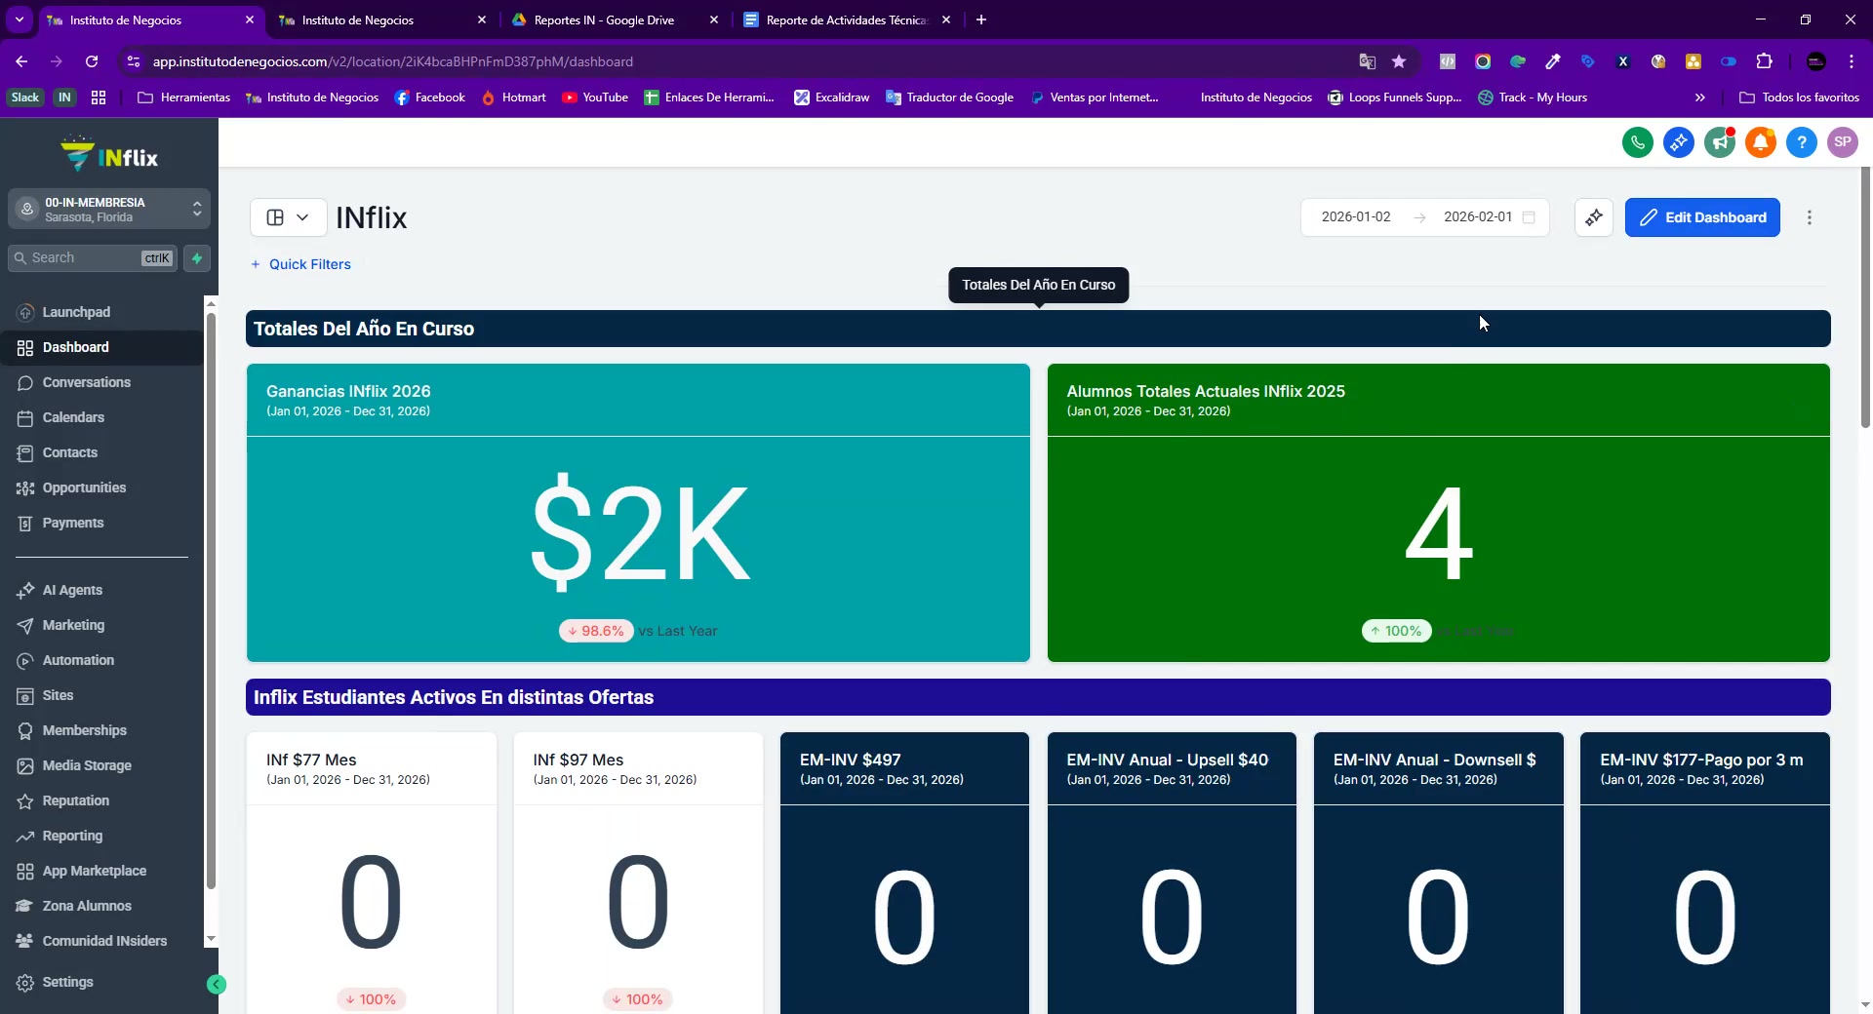The height and width of the screenshot is (1014, 1873).
Task: Open Launchpad in the sidebar
Action: tap(76, 312)
